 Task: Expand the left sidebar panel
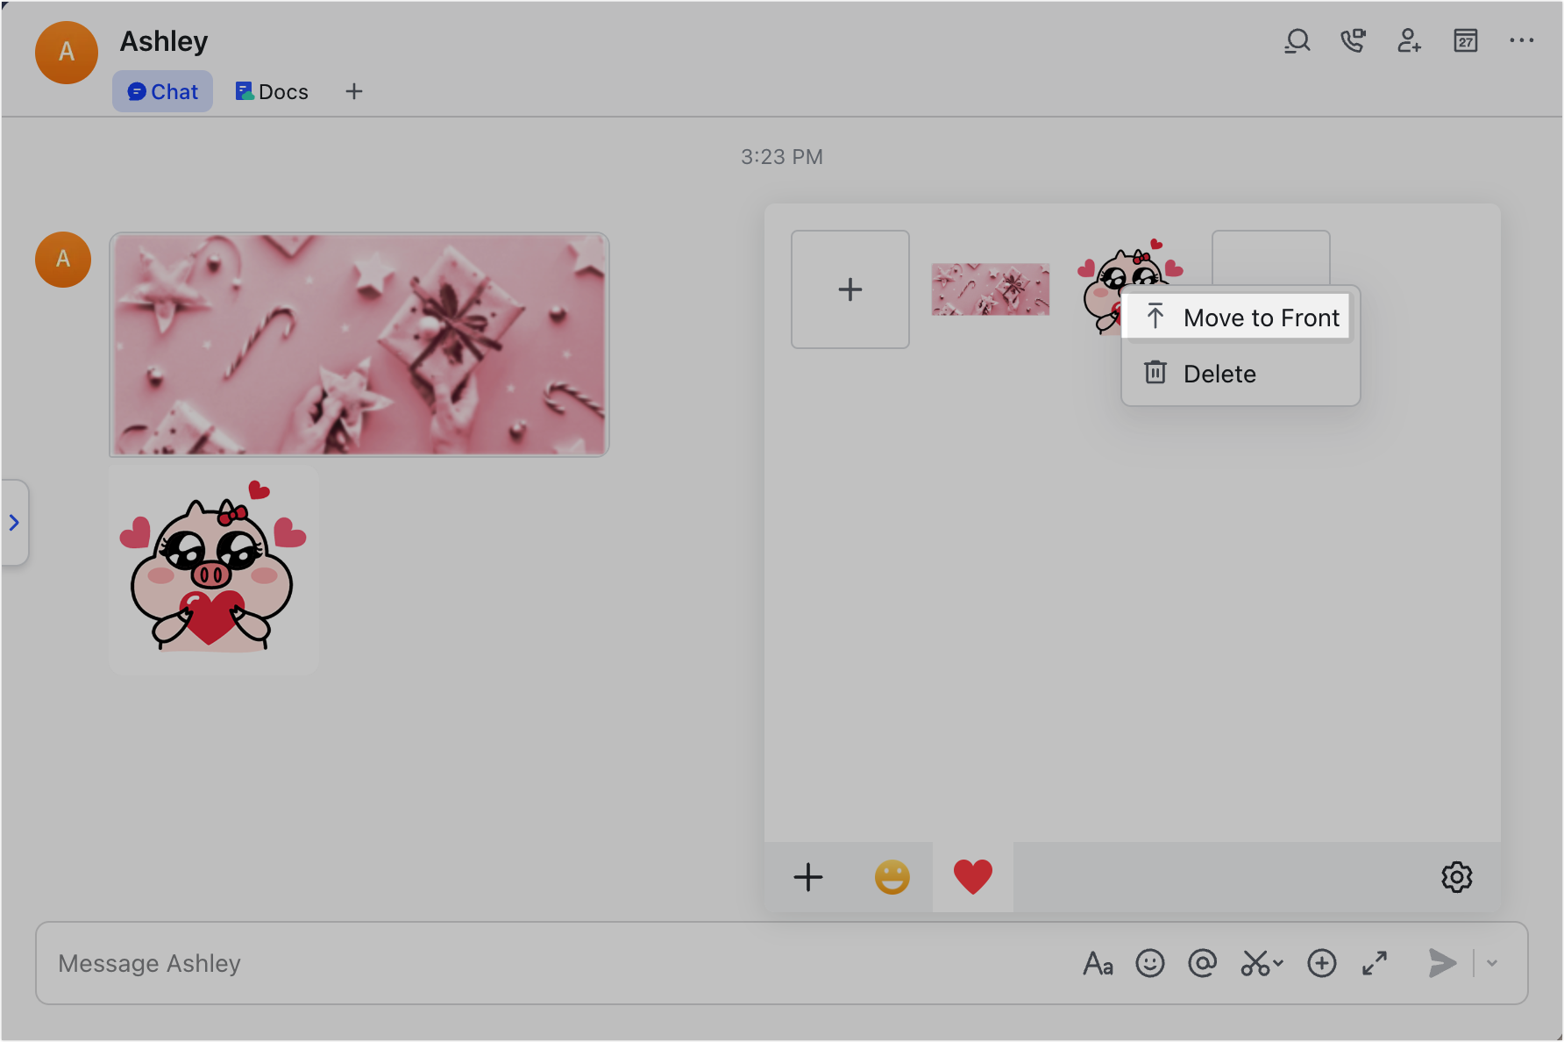coord(14,523)
